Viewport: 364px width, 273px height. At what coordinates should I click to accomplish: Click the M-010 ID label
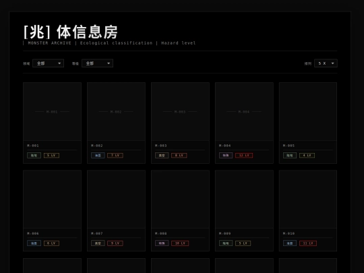[289, 233]
